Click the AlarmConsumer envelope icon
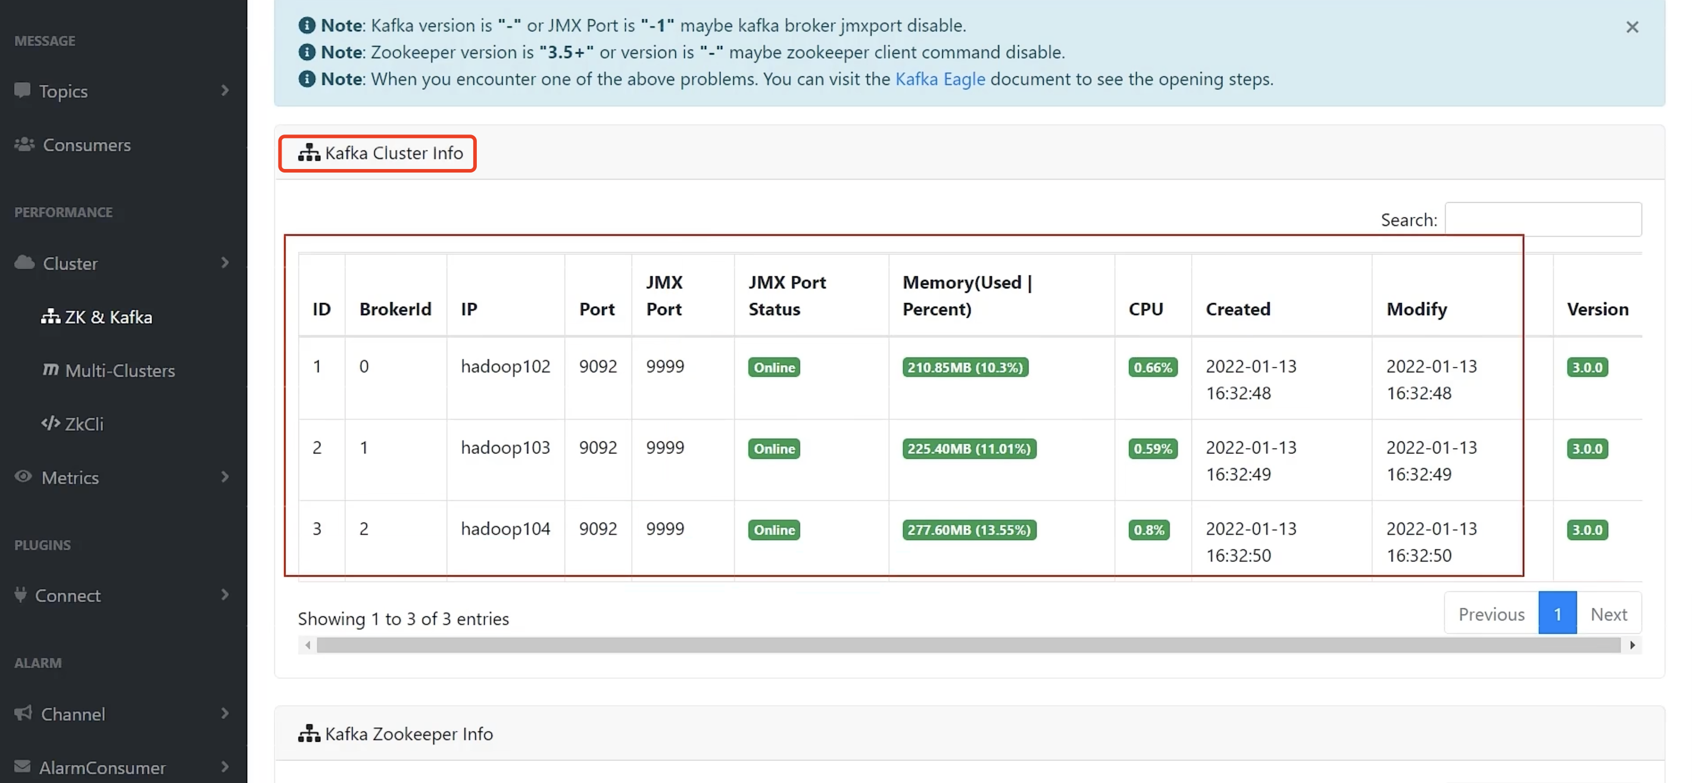 pyautogui.click(x=23, y=766)
